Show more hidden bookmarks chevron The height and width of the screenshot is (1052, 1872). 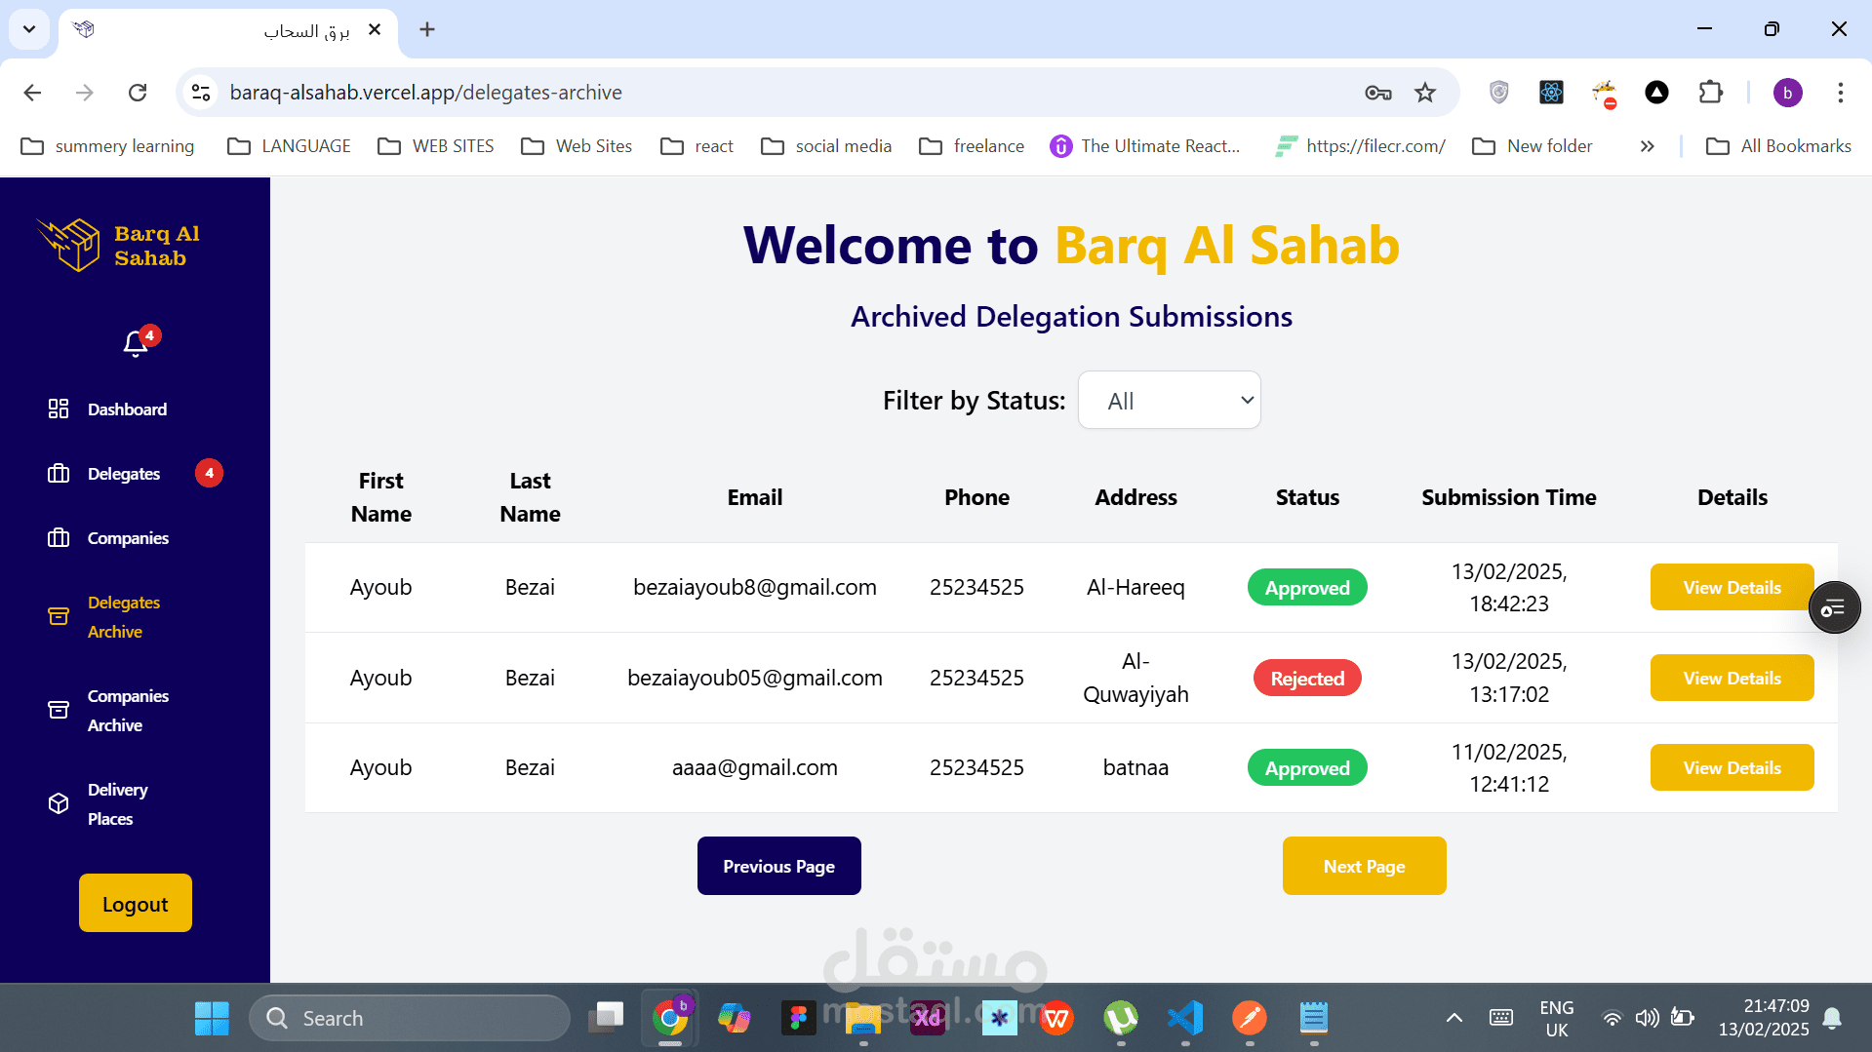1648,146
